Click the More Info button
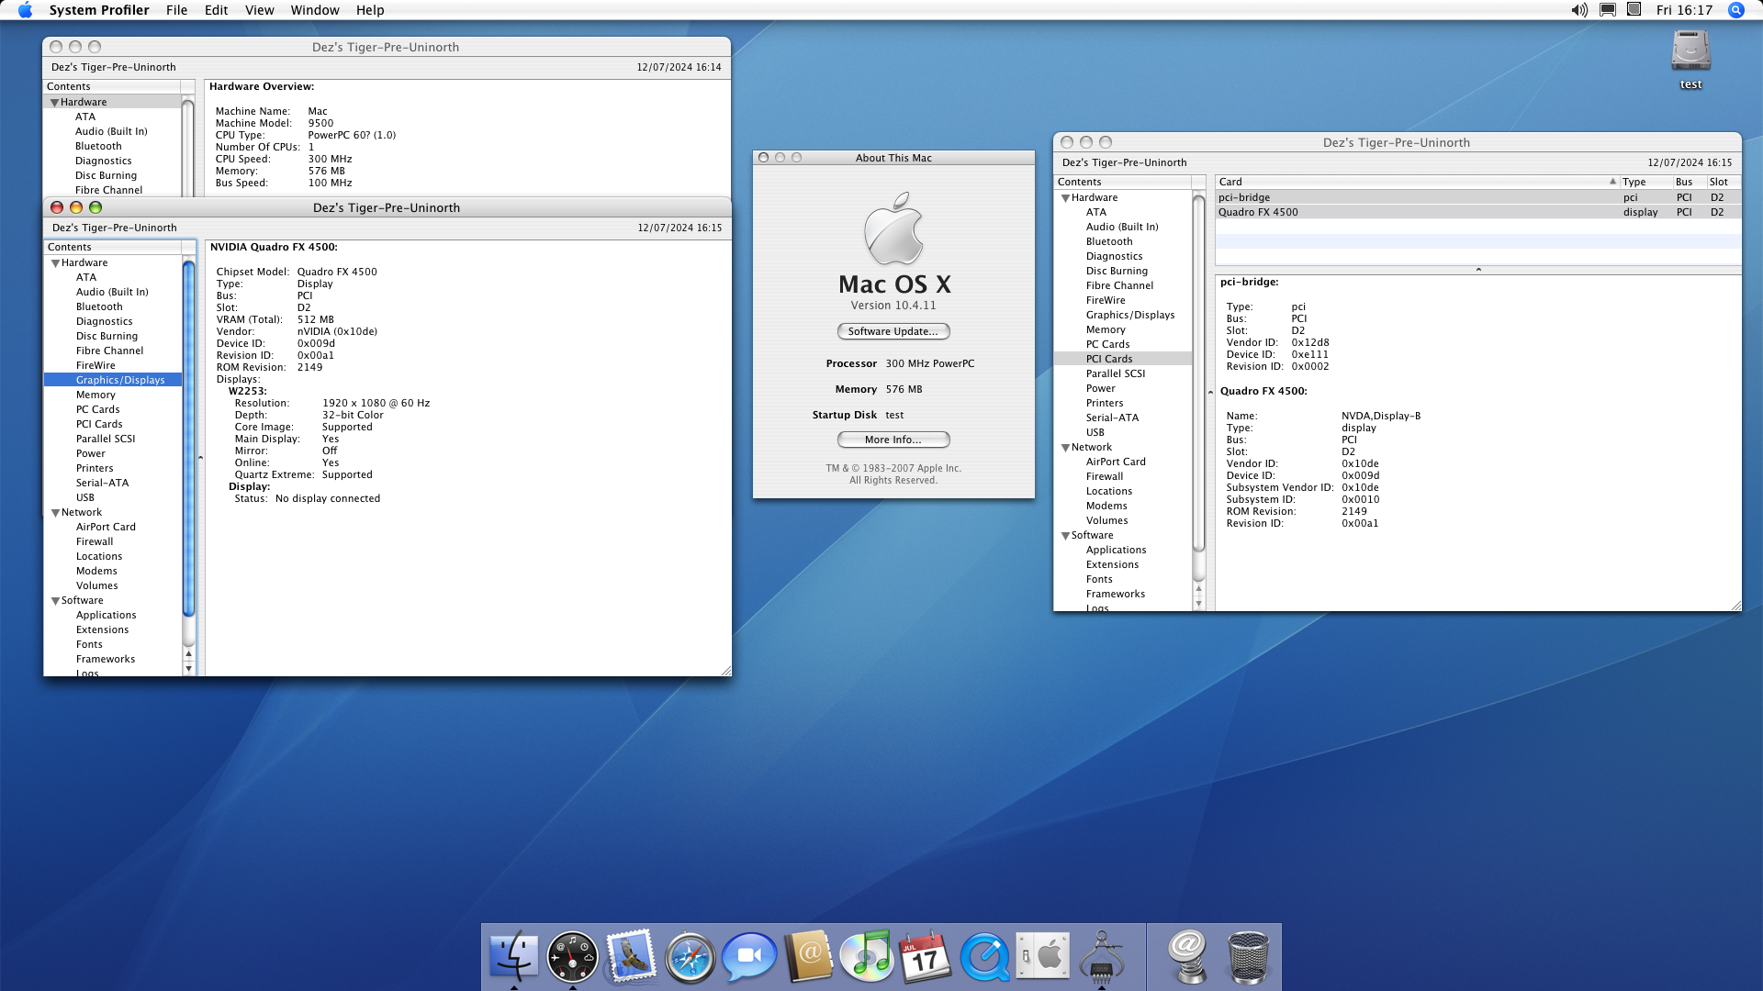Image resolution: width=1763 pixels, height=991 pixels. pyautogui.click(x=893, y=440)
